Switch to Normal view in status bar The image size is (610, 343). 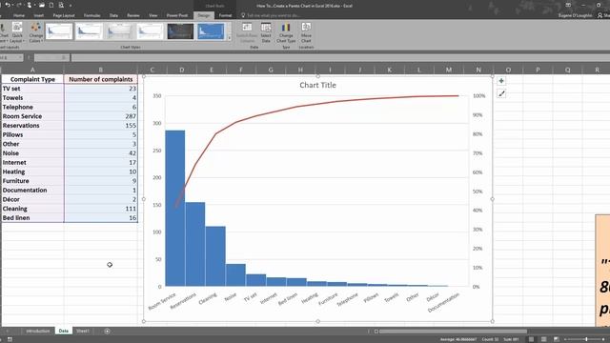(x=532, y=339)
